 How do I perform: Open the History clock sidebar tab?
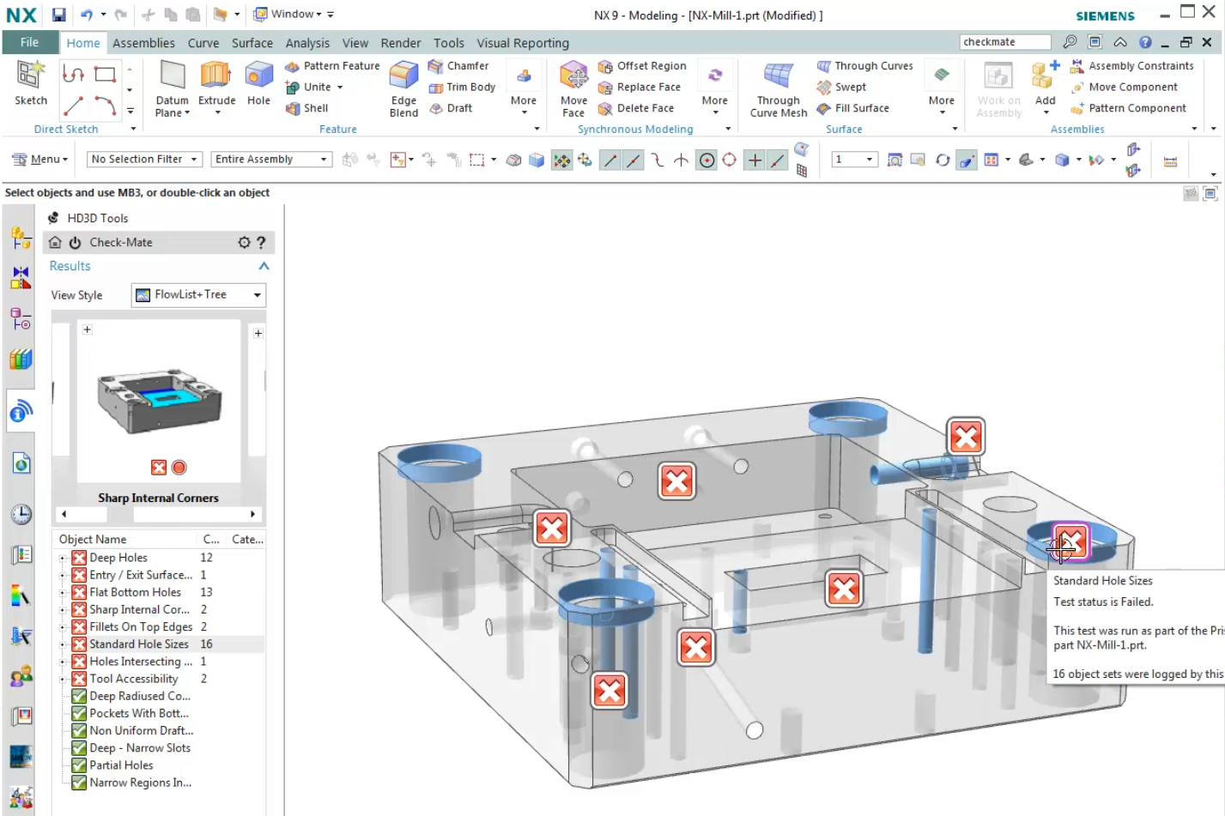tap(21, 514)
